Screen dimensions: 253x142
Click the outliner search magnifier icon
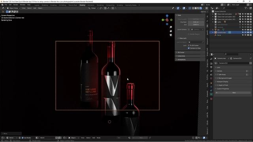224,8
